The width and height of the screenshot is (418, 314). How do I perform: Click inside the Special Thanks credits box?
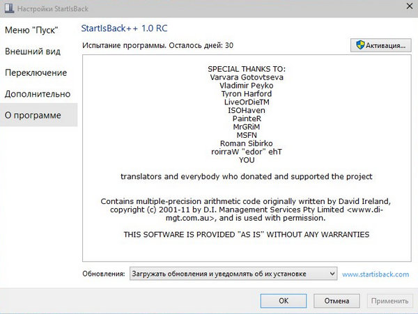[x=246, y=157]
